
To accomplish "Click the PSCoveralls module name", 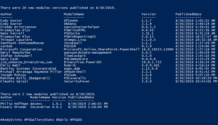I will [75, 78].
